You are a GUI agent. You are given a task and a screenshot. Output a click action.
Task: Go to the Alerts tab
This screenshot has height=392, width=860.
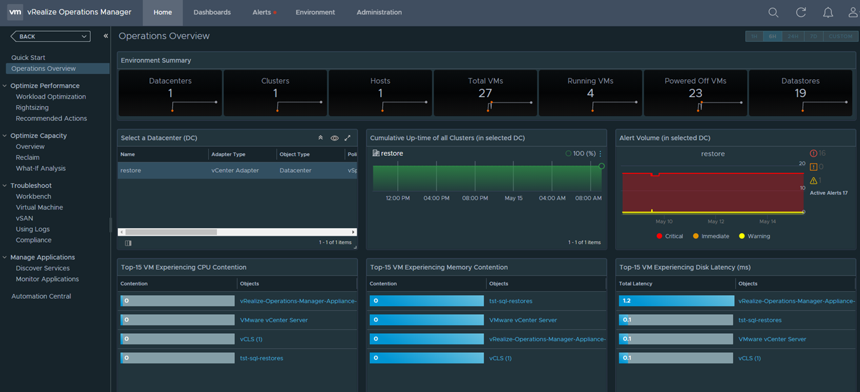coord(261,12)
